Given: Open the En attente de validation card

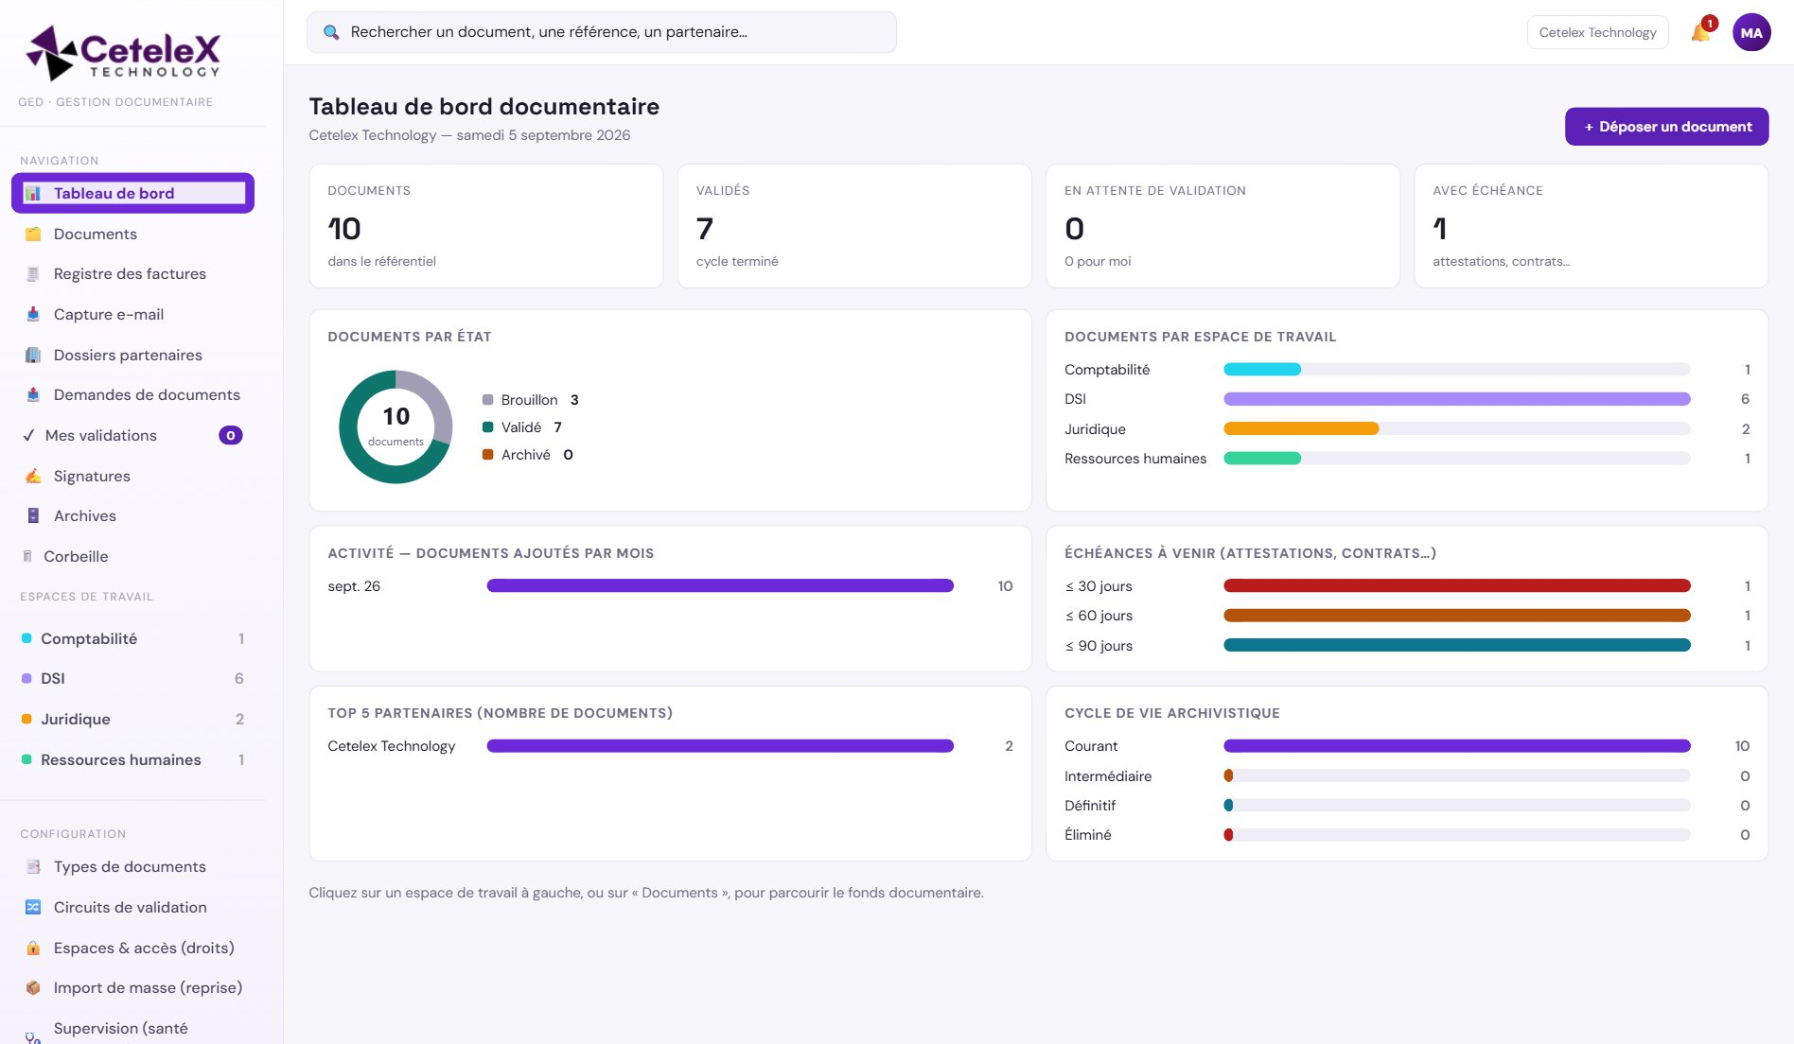Looking at the screenshot, I should (1222, 226).
